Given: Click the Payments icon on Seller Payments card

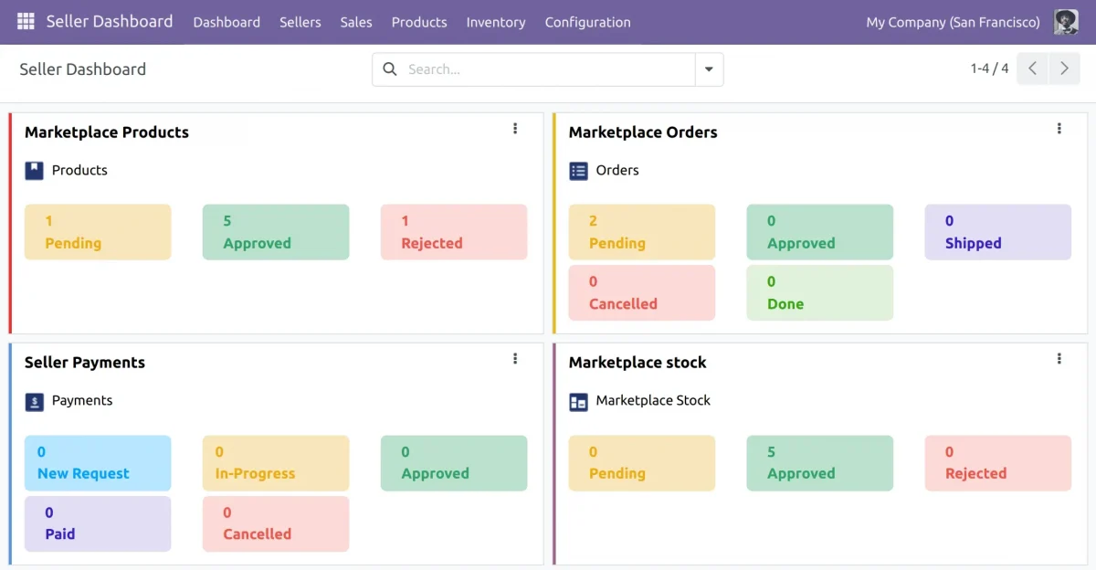Looking at the screenshot, I should [x=36, y=400].
